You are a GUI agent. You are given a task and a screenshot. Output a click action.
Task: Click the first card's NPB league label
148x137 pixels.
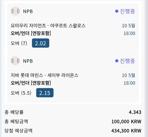pyautogui.click(x=28, y=11)
